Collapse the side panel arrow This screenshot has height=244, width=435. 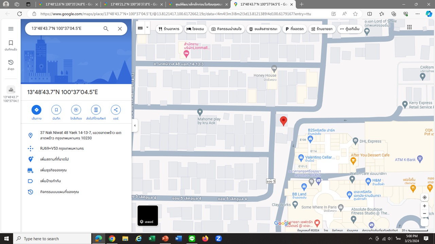(x=135, y=125)
